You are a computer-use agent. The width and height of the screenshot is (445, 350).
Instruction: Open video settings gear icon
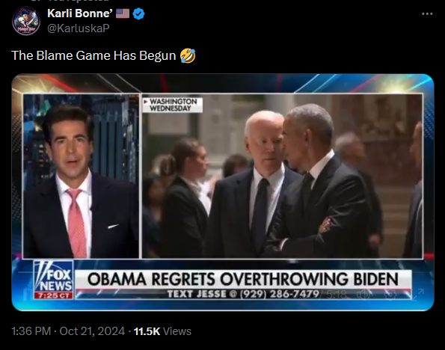[390, 295]
